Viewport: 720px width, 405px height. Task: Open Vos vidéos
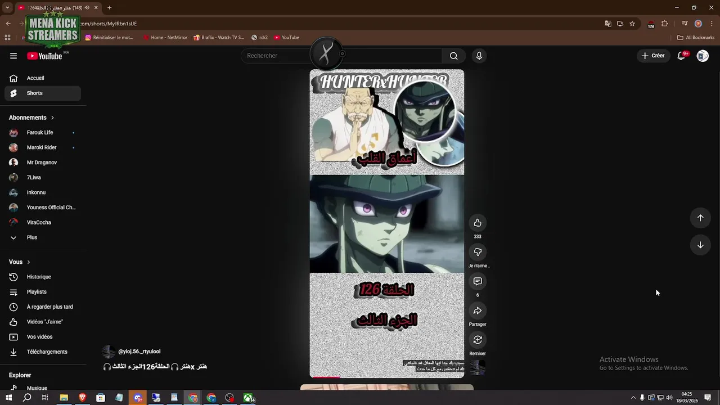(x=43, y=337)
